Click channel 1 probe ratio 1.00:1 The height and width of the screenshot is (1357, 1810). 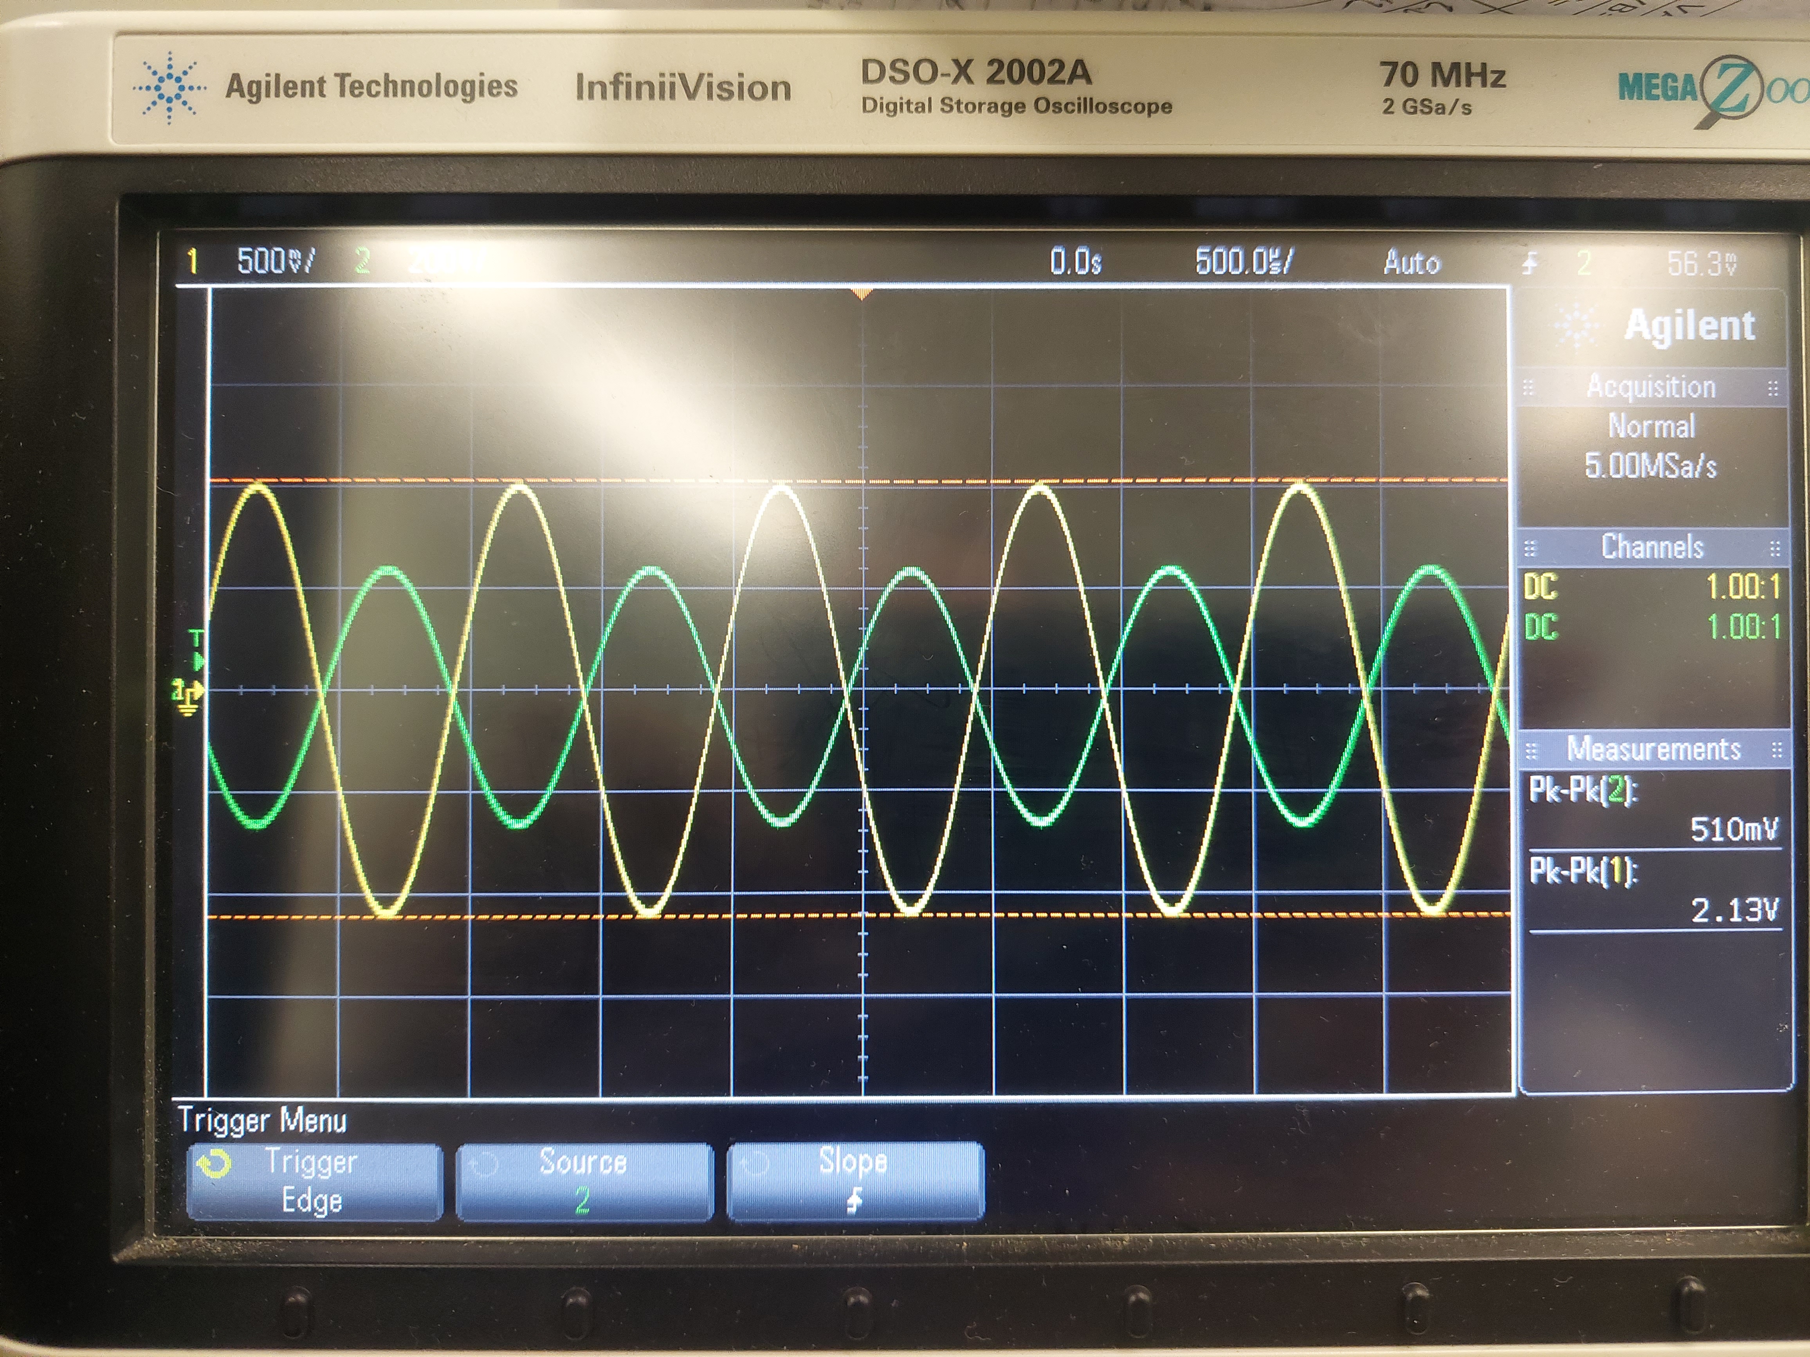(1743, 587)
